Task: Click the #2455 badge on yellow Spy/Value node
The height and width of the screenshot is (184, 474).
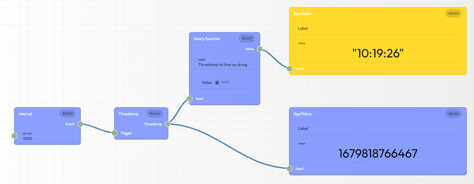Action: point(453,14)
